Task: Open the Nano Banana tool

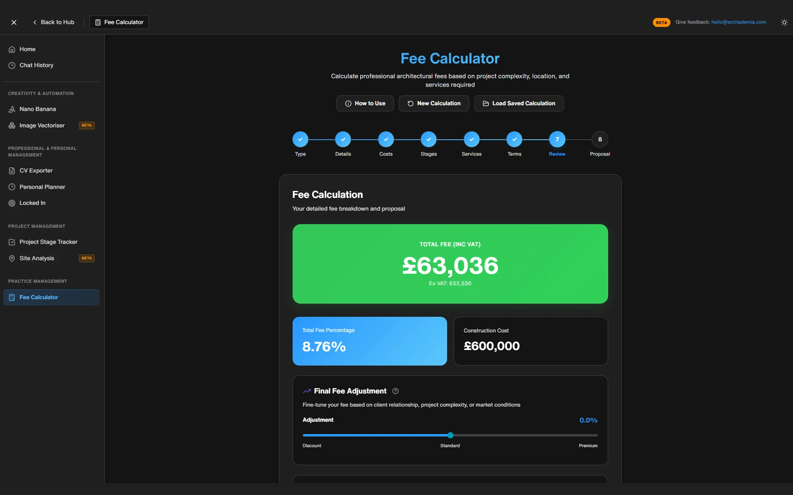Action: pyautogui.click(x=37, y=109)
